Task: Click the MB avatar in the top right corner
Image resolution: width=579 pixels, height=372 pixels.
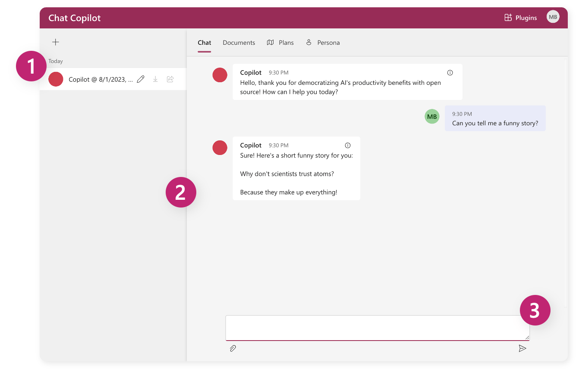Action: (x=553, y=17)
